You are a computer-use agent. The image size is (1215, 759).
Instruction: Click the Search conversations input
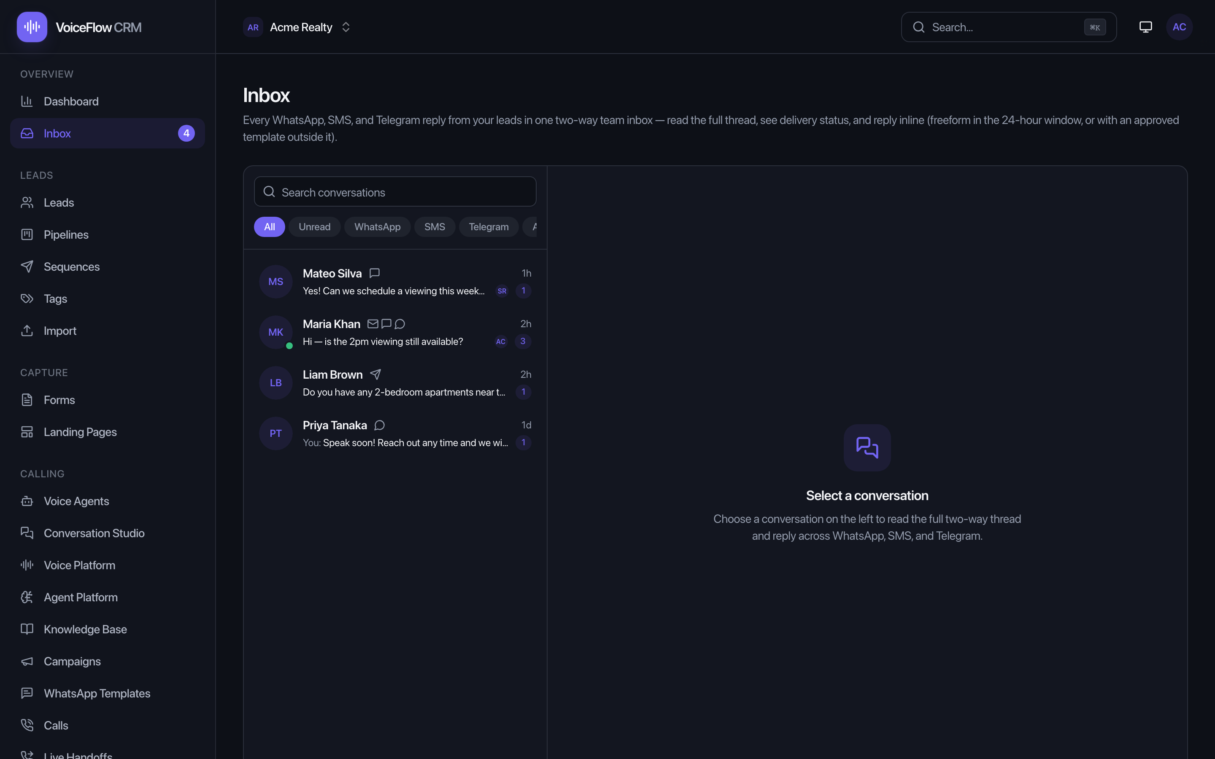[x=395, y=192]
